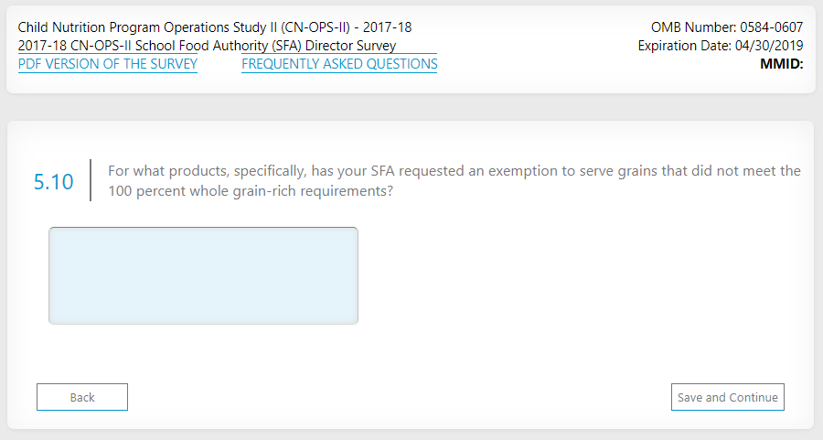
Task: Click the SFA Director Survey subtitle
Action: coord(207,46)
